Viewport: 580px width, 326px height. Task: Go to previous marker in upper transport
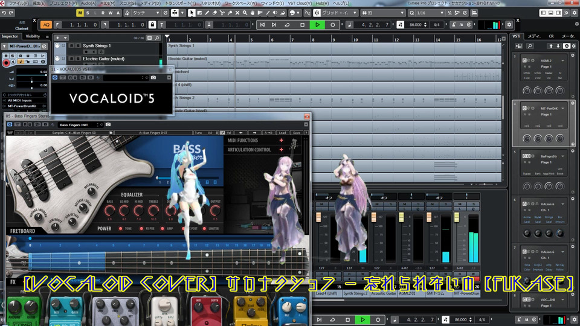tap(262, 25)
